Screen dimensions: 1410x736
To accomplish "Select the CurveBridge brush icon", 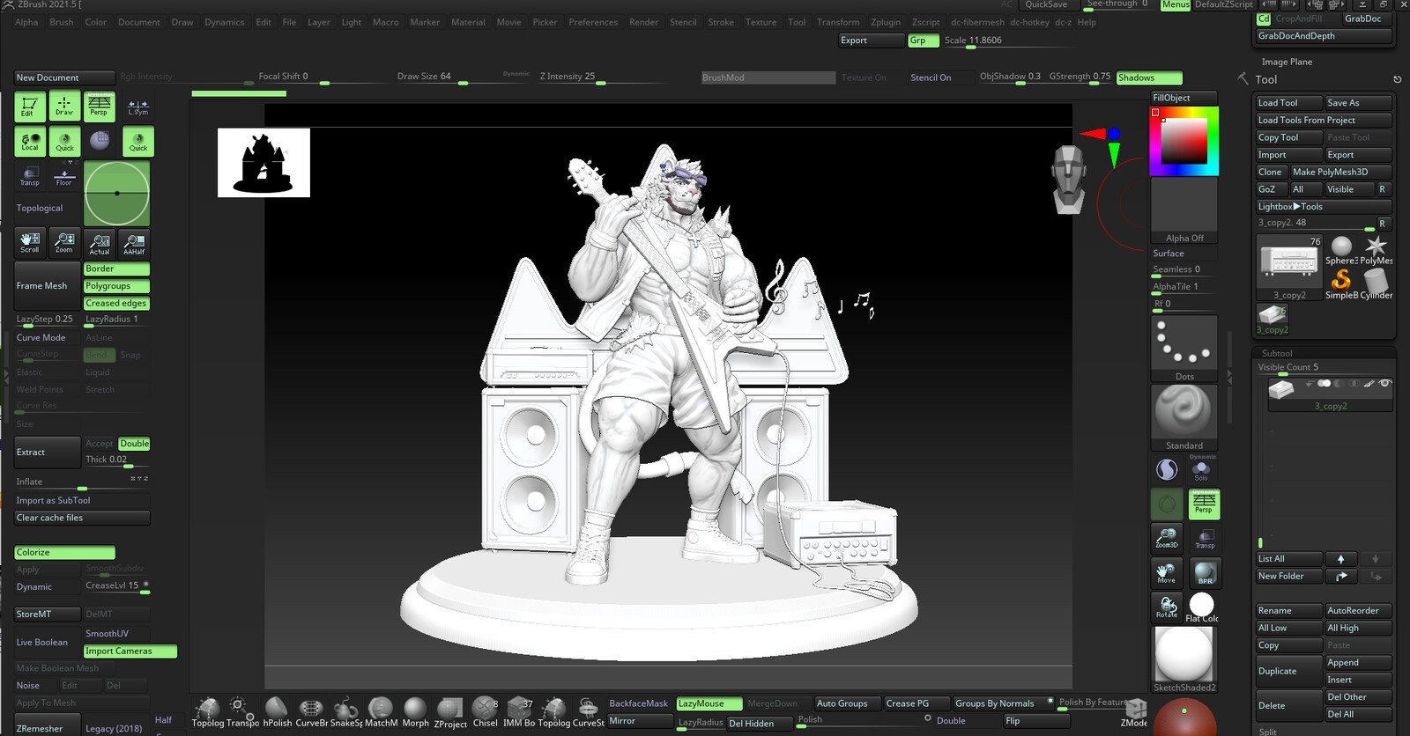I will (311, 711).
